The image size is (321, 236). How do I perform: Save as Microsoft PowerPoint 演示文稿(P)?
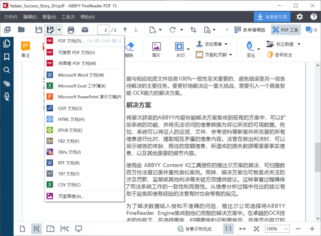(x=84, y=97)
